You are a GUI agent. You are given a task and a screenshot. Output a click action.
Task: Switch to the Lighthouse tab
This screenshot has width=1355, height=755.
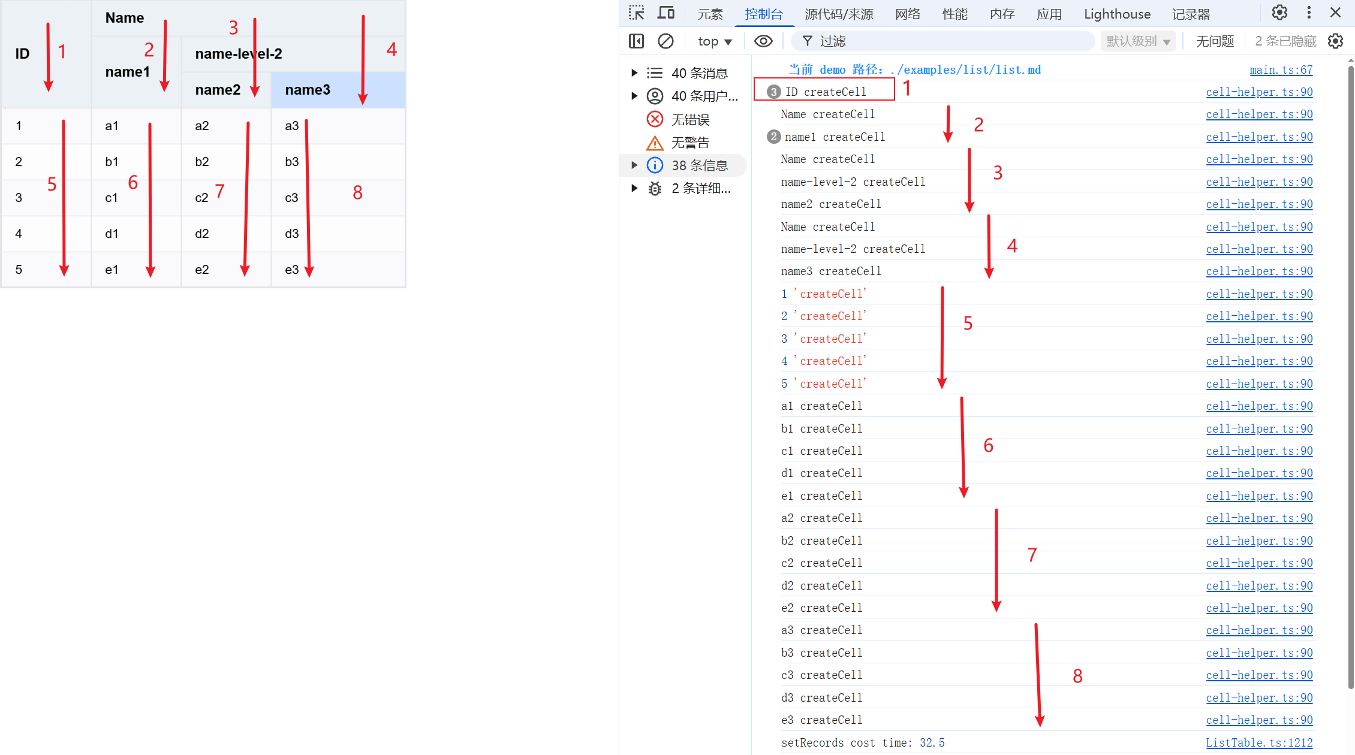click(1116, 14)
